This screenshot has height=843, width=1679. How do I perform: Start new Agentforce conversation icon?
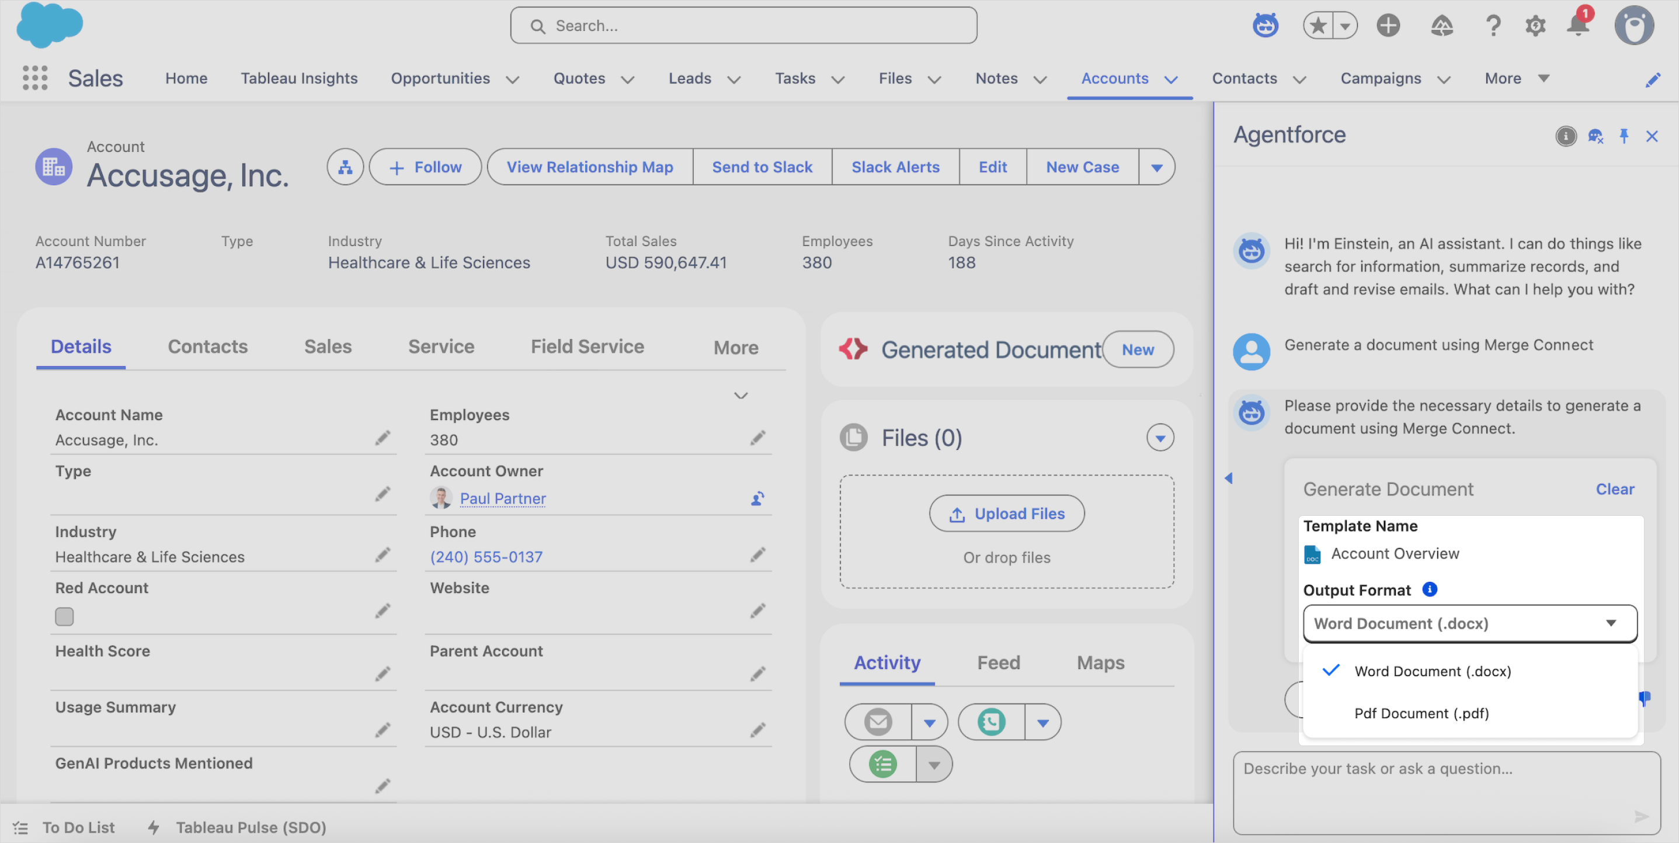(1595, 136)
